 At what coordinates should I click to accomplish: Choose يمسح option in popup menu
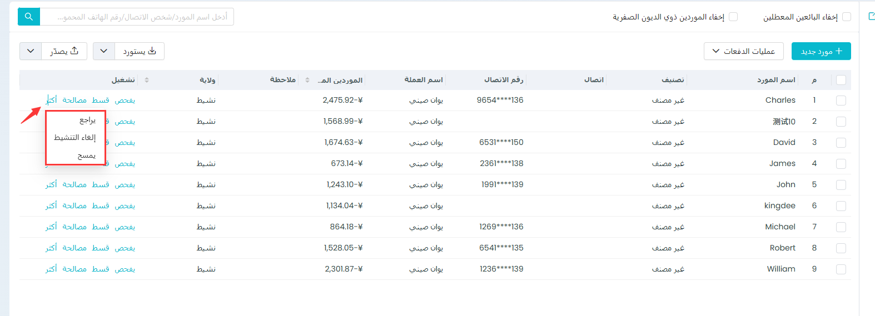[86, 156]
